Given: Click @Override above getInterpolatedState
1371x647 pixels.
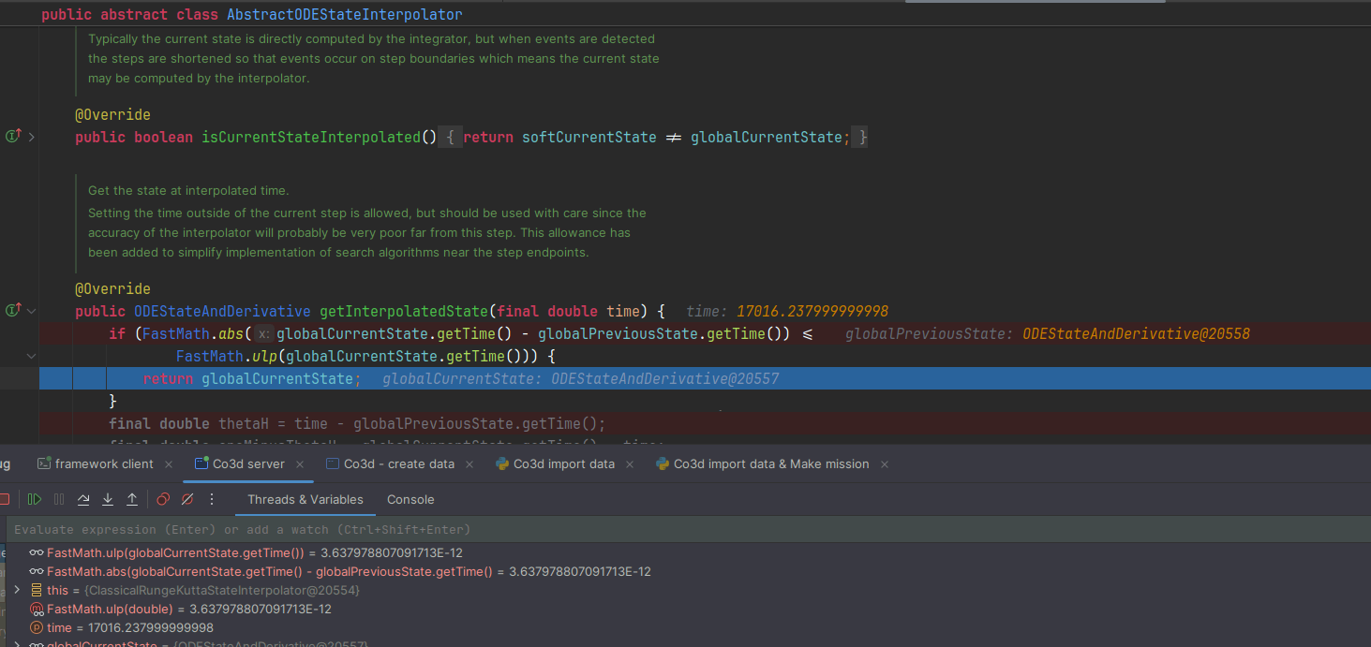Looking at the screenshot, I should click(112, 288).
